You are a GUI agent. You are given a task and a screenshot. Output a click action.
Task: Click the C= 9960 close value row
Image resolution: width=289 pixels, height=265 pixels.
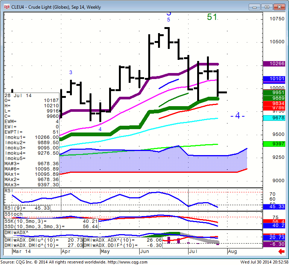click(x=32, y=116)
